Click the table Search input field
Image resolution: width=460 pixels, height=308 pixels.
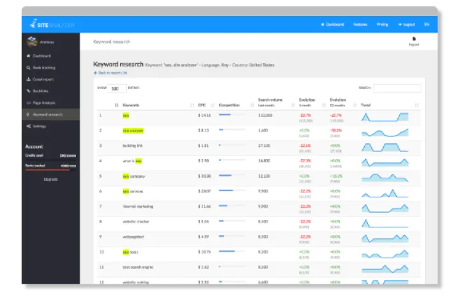[397, 88]
